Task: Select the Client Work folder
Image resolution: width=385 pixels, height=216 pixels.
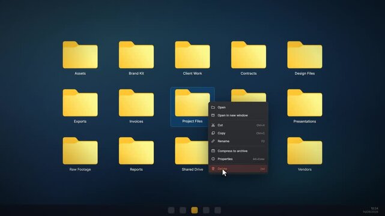Action: pos(192,58)
